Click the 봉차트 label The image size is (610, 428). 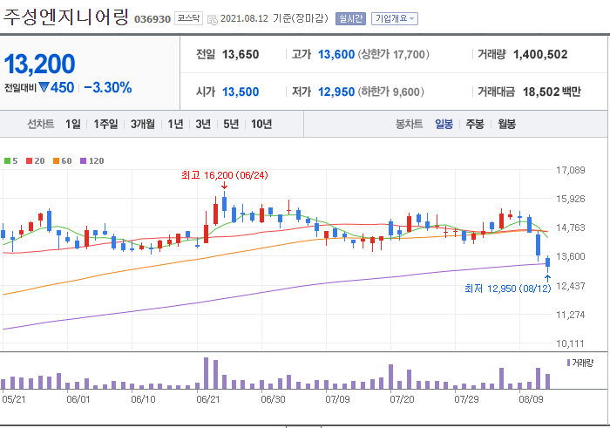409,124
